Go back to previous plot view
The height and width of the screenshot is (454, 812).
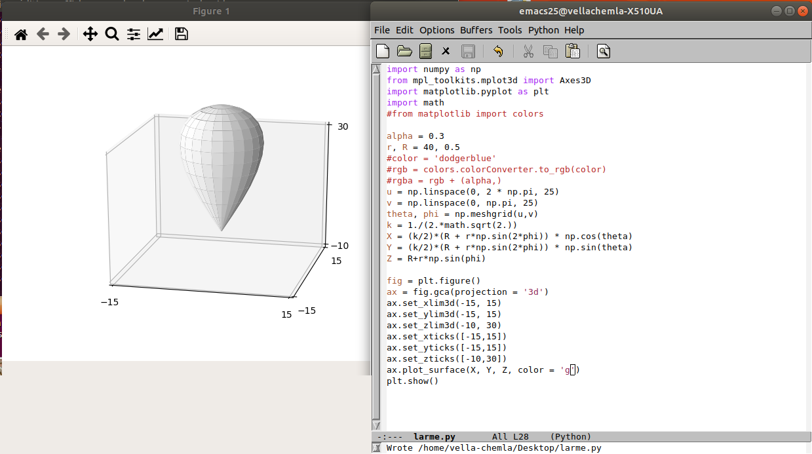[x=43, y=35]
